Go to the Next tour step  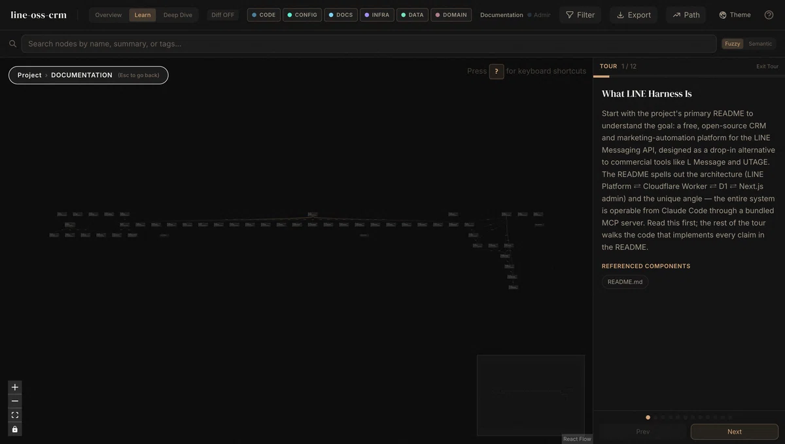click(x=735, y=432)
